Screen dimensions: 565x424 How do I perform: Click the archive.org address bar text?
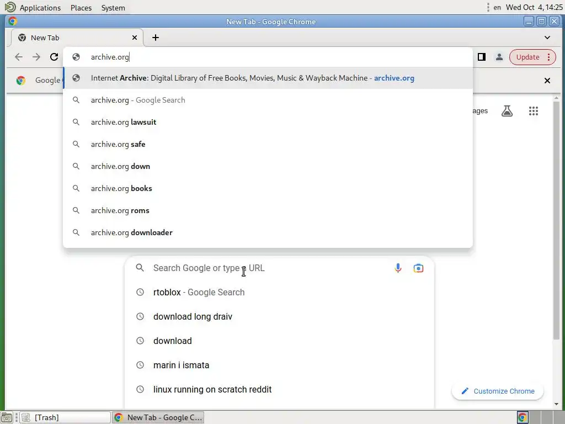coord(110,57)
